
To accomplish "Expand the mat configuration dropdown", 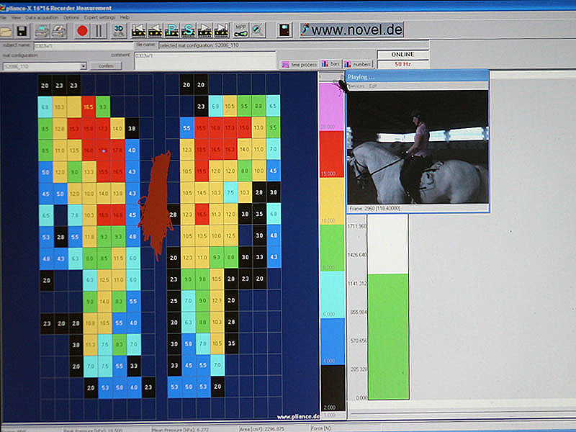I will 84,66.
